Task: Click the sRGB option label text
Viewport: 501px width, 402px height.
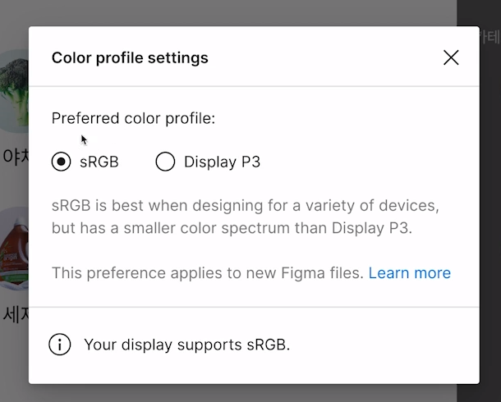Action: [99, 162]
